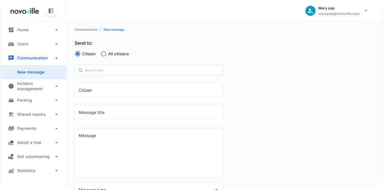Open the Mary pap account dropdown
383x190 pixels.
click(x=366, y=11)
